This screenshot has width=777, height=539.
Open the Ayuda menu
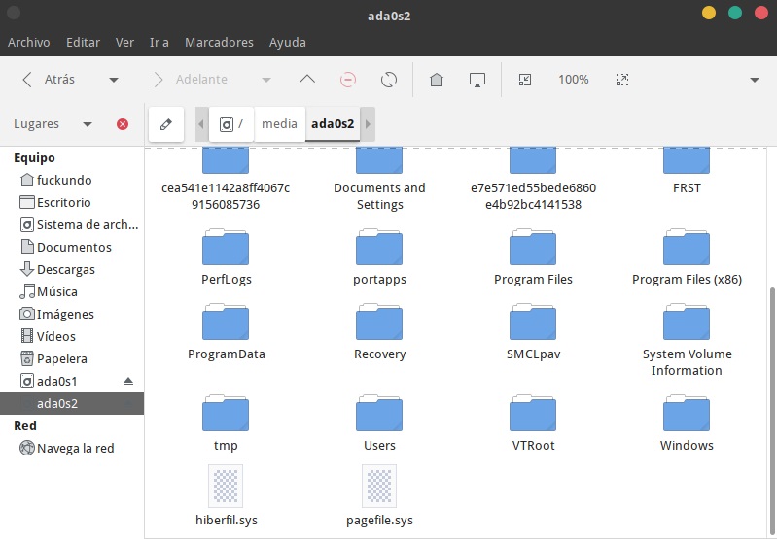[x=288, y=43]
